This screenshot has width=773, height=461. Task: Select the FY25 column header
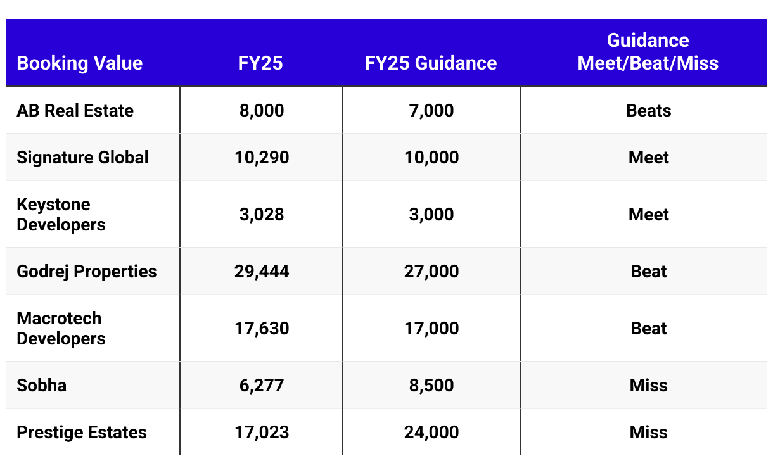tap(261, 63)
